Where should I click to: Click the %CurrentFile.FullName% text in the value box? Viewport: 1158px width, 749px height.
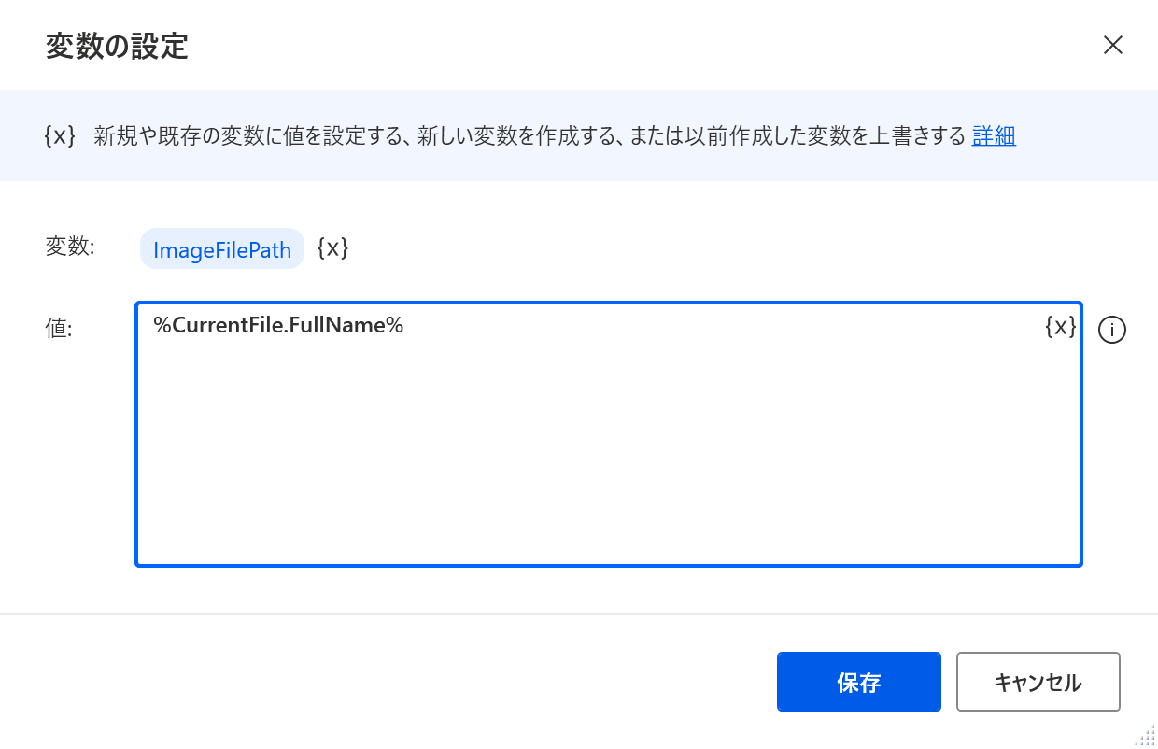coord(278,326)
